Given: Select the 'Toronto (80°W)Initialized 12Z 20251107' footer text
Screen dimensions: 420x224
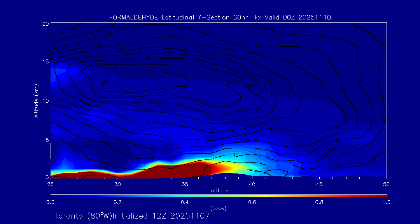Looking at the screenshot, I should click(x=132, y=216).
